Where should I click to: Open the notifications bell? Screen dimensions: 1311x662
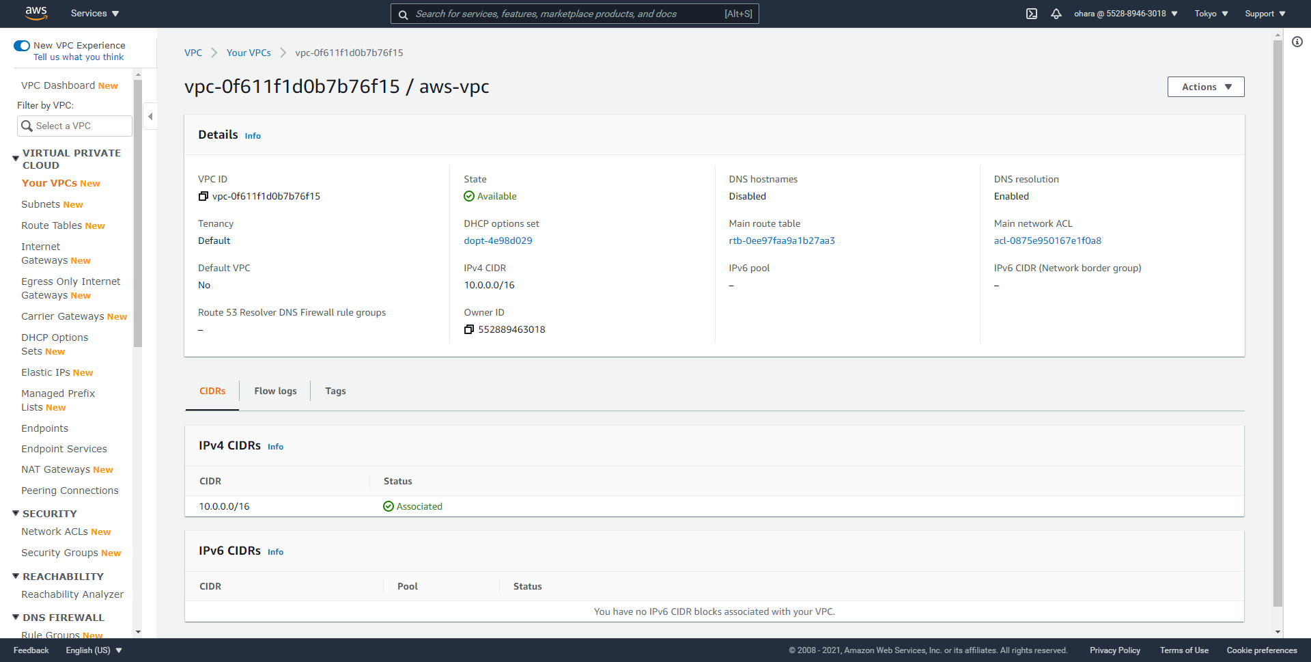[x=1056, y=14]
